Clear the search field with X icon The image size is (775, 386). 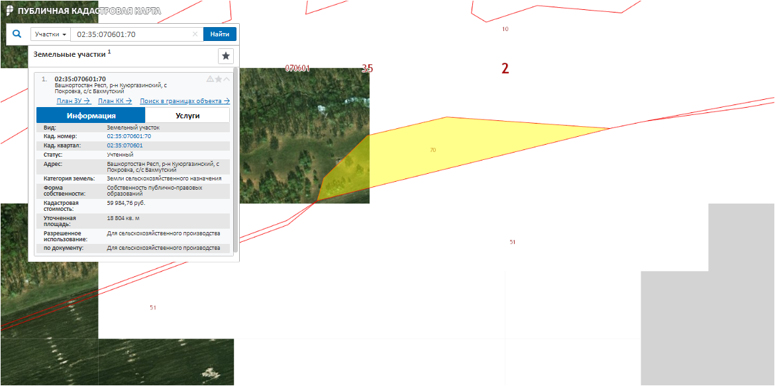click(x=195, y=34)
